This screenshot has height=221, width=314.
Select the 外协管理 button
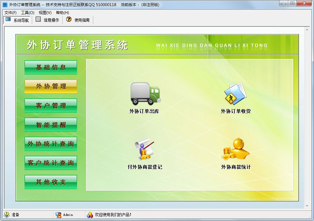click(x=51, y=87)
